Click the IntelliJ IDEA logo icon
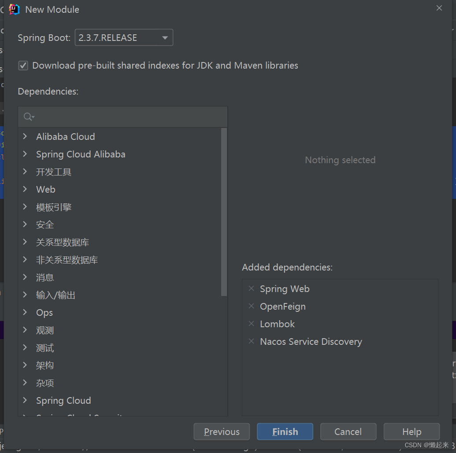This screenshot has height=453, width=456. click(14, 10)
